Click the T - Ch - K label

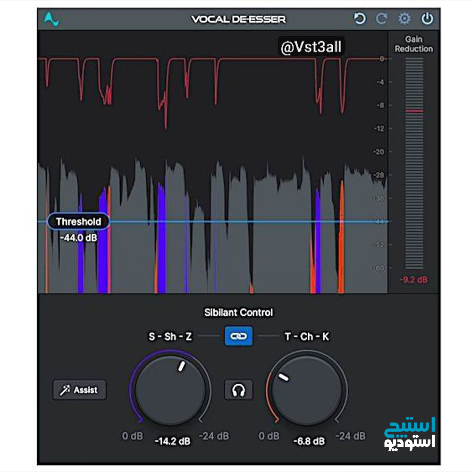pyautogui.click(x=307, y=336)
